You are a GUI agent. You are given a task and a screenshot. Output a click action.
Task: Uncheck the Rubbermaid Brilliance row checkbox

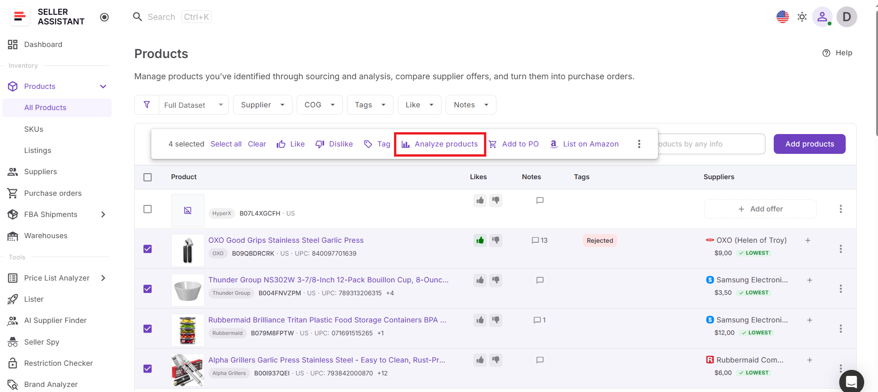click(148, 329)
